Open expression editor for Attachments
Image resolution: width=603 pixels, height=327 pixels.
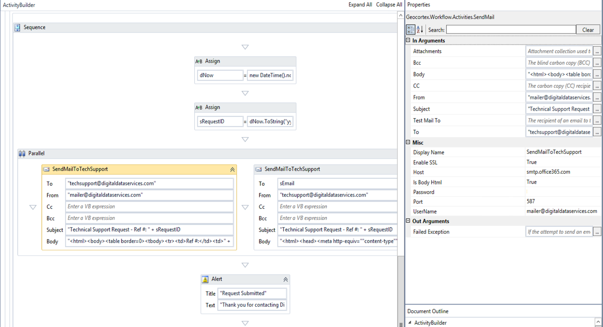point(597,51)
